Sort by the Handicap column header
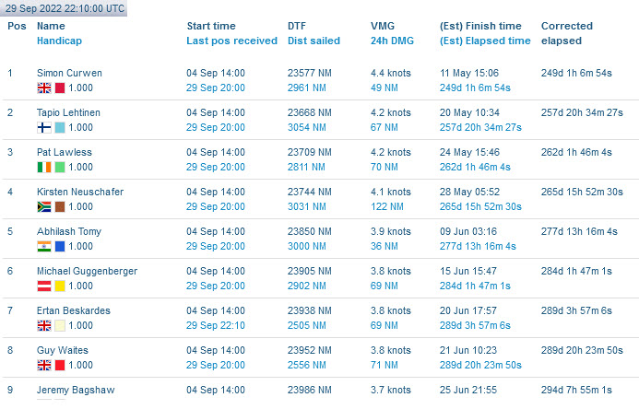This screenshot has height=409, width=639. (x=60, y=41)
